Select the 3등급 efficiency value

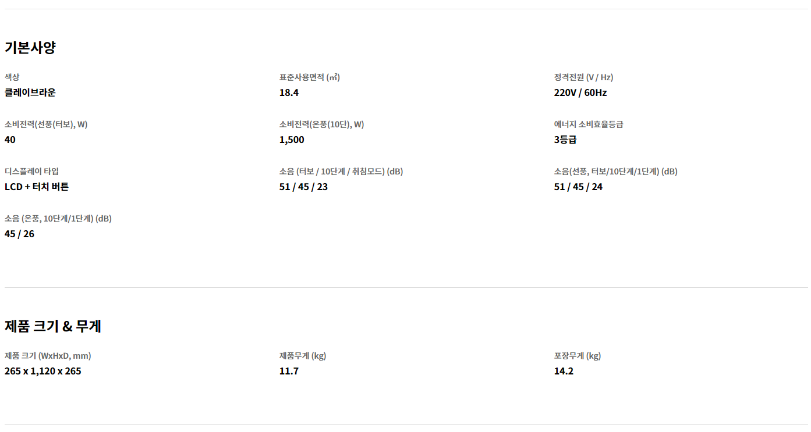click(565, 140)
